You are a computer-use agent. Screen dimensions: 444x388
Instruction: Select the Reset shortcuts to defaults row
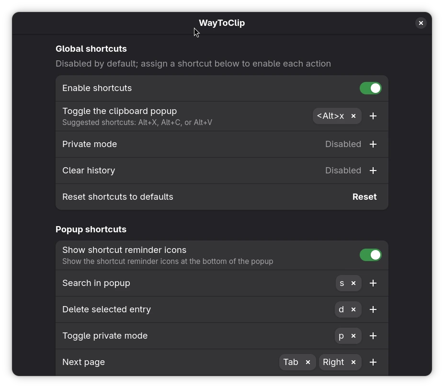pos(222,197)
